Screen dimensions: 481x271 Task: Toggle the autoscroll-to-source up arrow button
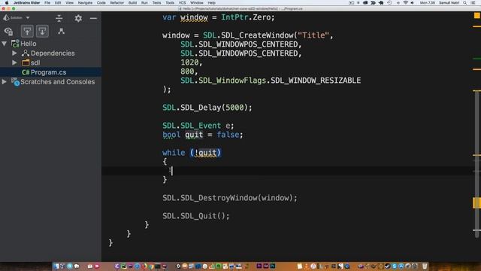point(27,31)
